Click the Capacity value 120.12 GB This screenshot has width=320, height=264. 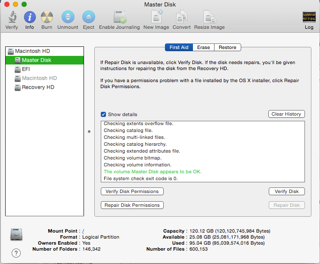[x=230, y=231]
